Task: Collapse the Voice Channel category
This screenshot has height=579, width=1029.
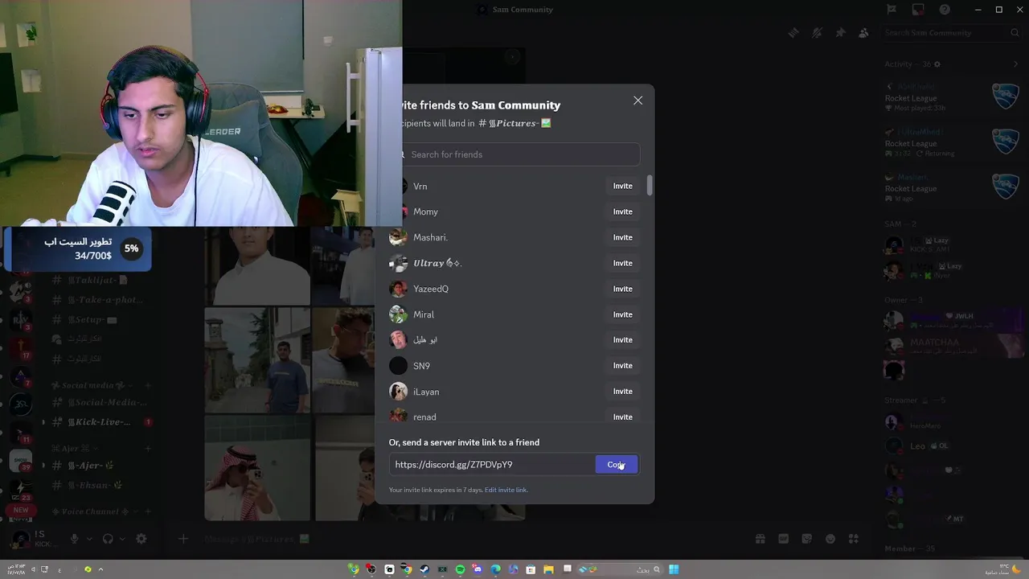Action: pos(96,511)
